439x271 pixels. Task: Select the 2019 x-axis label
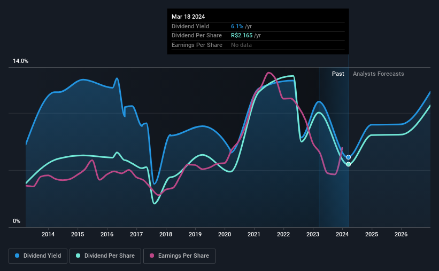pyautogui.click(x=195, y=234)
